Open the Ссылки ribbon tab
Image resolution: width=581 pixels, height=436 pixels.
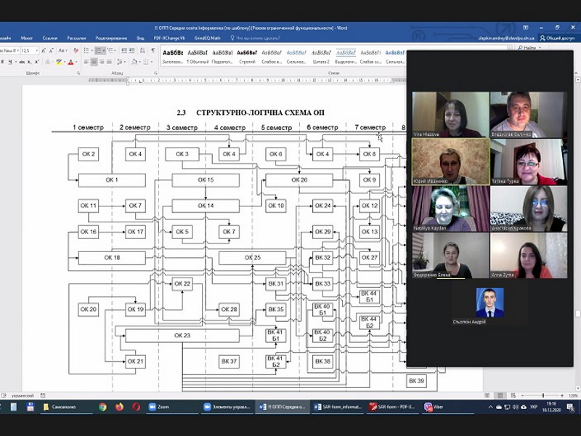coord(50,38)
